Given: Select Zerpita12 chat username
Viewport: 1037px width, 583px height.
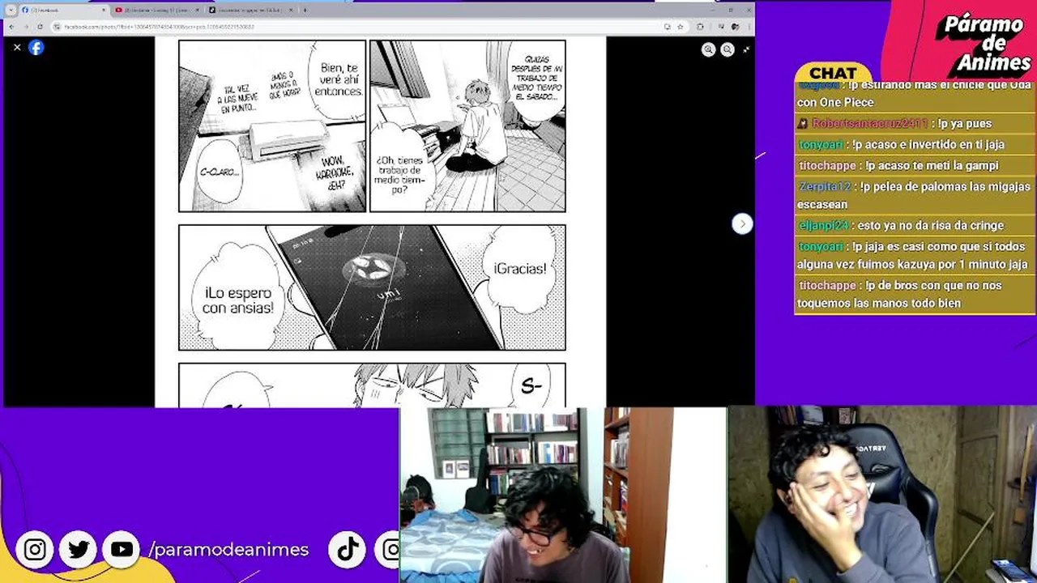Looking at the screenshot, I should point(825,187).
